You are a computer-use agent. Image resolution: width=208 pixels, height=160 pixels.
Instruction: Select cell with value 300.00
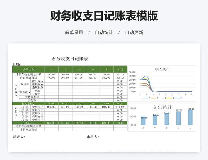pyautogui.click(x=51, y=74)
